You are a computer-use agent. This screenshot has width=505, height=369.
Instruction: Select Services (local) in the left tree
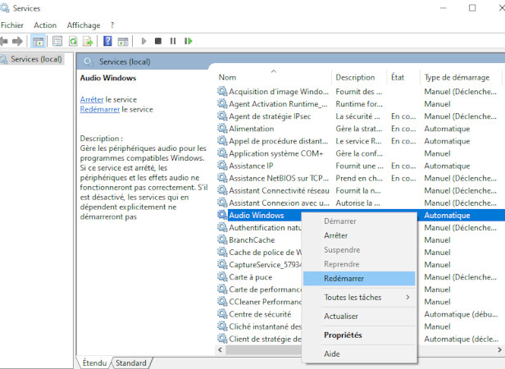tap(35, 60)
